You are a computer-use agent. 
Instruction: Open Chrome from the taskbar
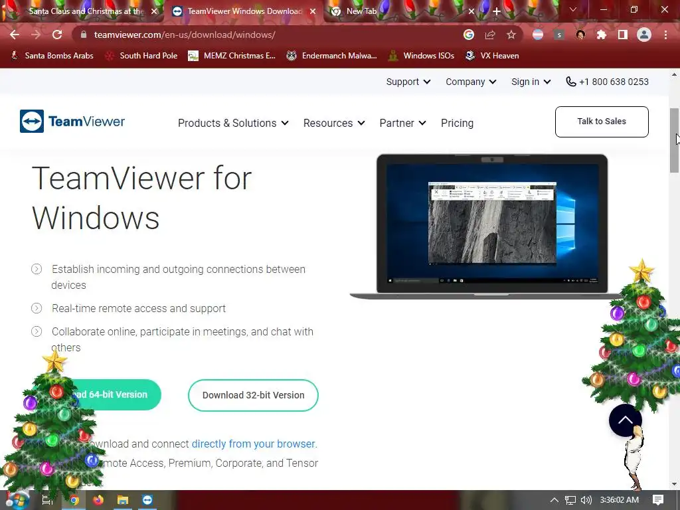click(x=74, y=501)
